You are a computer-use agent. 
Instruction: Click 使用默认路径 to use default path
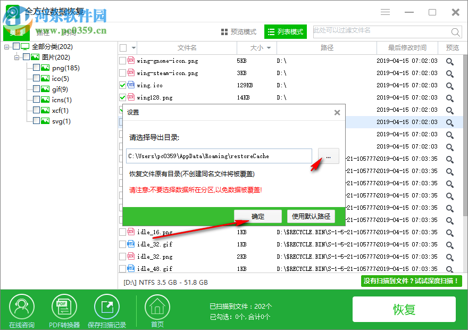coord(310,216)
